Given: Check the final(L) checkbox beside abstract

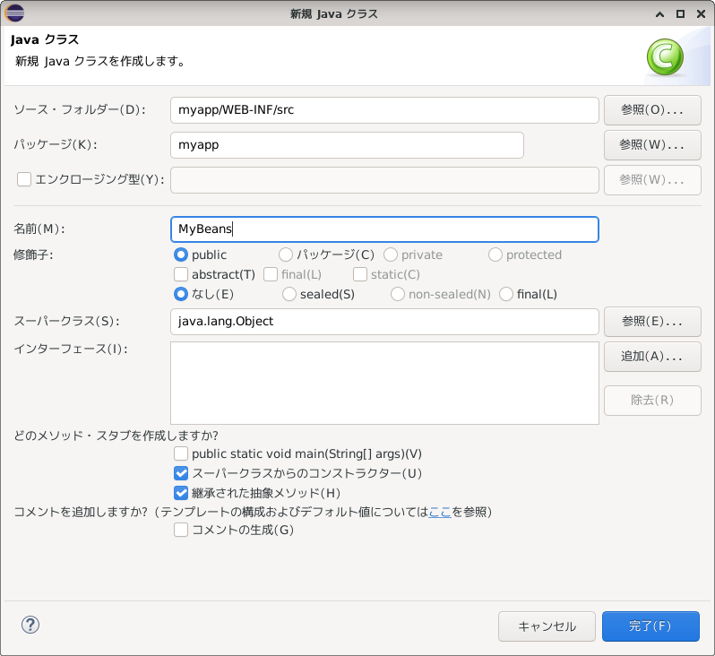Looking at the screenshot, I should click(x=271, y=274).
